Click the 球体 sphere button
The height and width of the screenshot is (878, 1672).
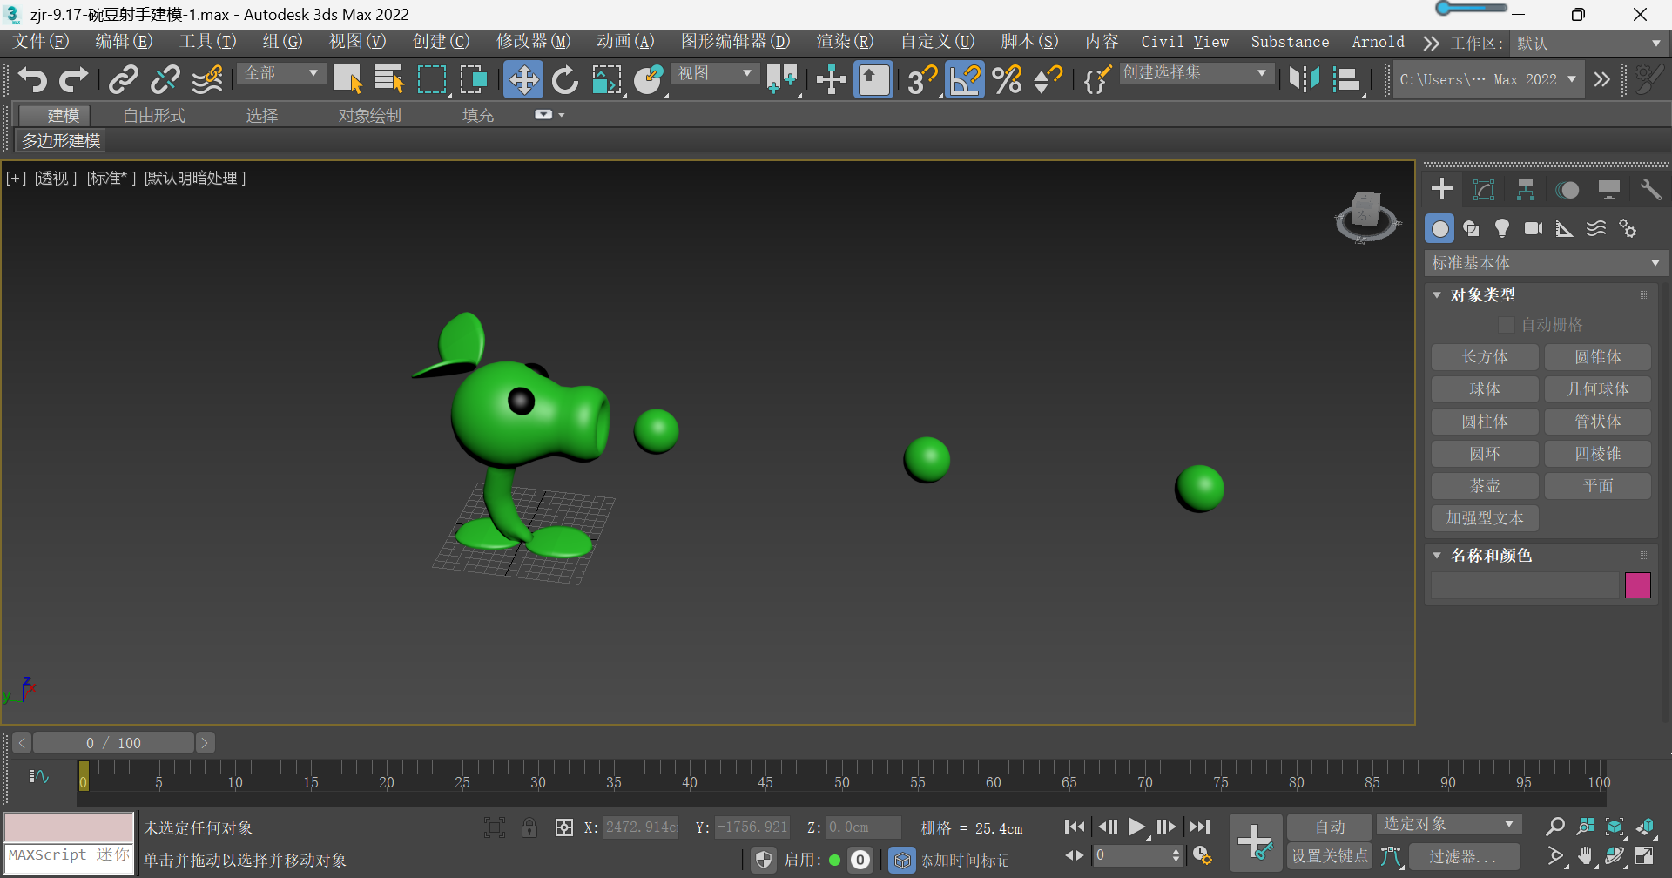coord(1485,389)
